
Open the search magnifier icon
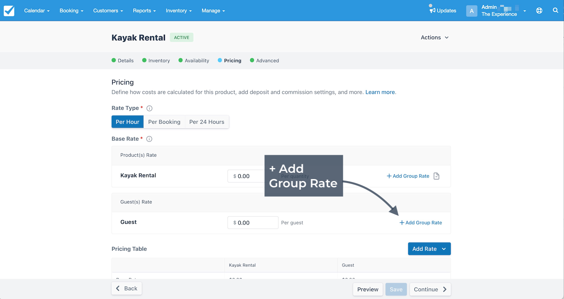pyautogui.click(x=555, y=11)
